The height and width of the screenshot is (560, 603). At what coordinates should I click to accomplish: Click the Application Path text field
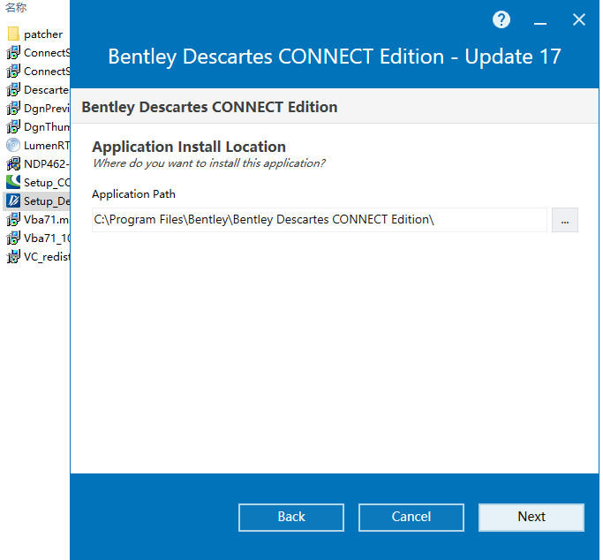(320, 220)
